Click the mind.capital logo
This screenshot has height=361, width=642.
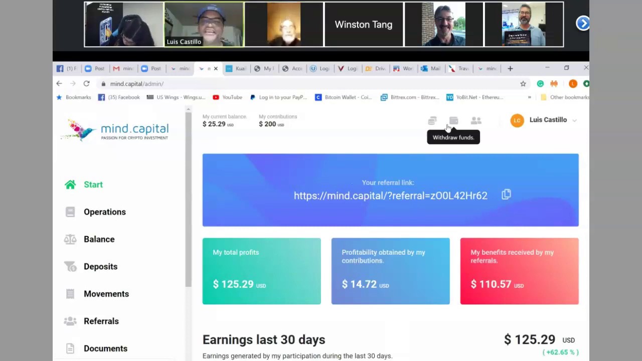[x=115, y=130]
